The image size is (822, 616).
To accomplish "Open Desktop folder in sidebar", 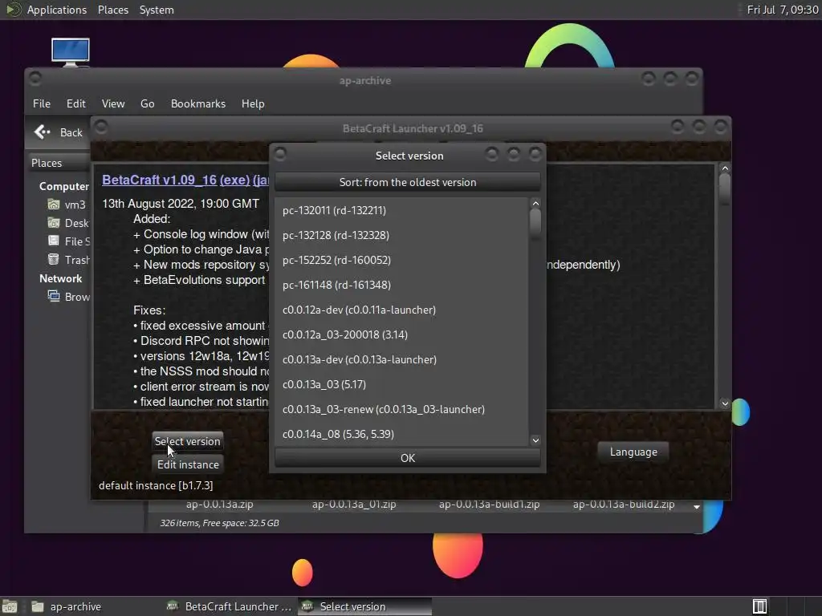I will tap(68, 223).
